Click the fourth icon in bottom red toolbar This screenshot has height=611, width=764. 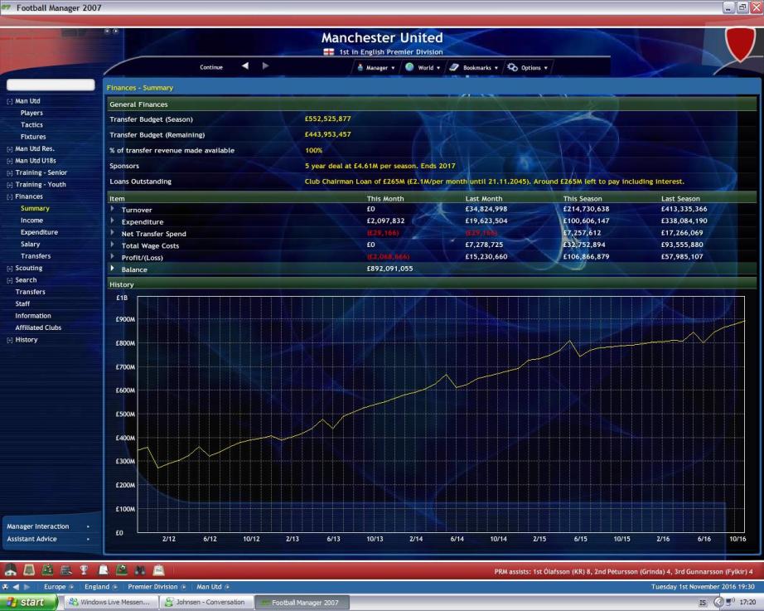point(66,570)
